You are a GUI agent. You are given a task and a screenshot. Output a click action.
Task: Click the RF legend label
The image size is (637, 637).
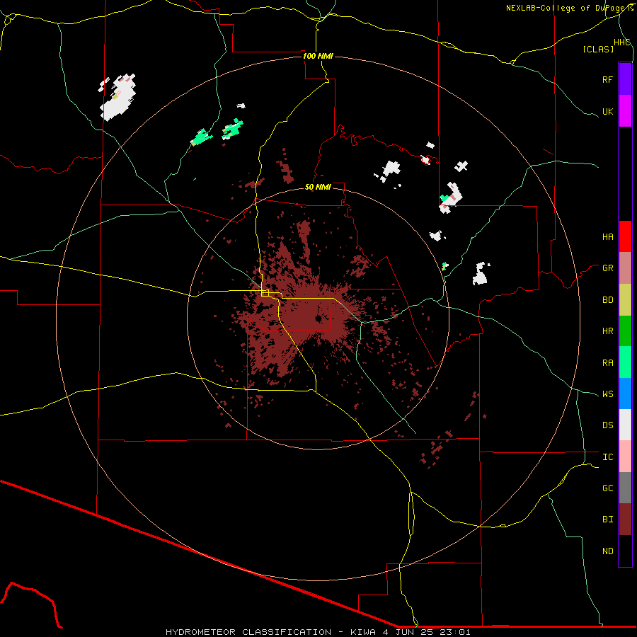click(x=607, y=79)
